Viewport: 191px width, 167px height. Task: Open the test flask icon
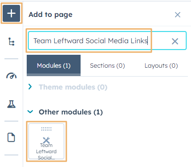(11, 104)
